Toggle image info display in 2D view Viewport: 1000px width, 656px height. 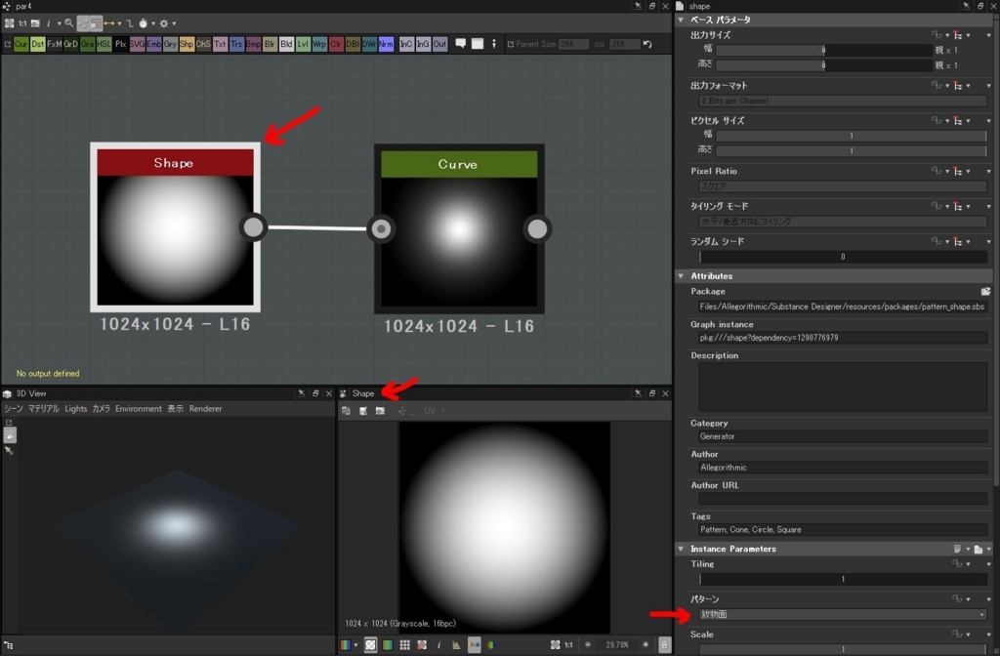coord(438,645)
